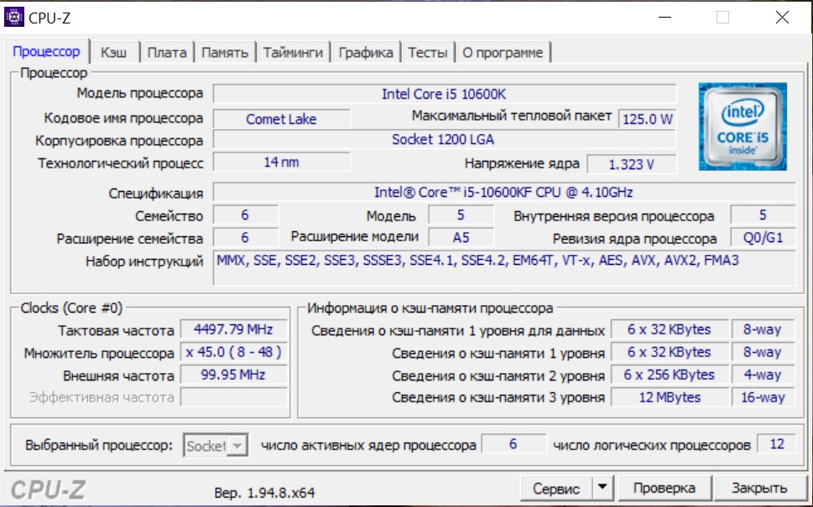The width and height of the screenshot is (813, 507).
Task: Switch to the Процессор tab
Action: tap(46, 52)
